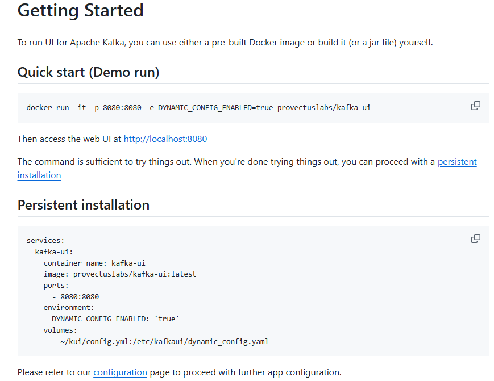Click the '- 8080:8080' ports line
Screen dimensions: 494x381
point(75,297)
